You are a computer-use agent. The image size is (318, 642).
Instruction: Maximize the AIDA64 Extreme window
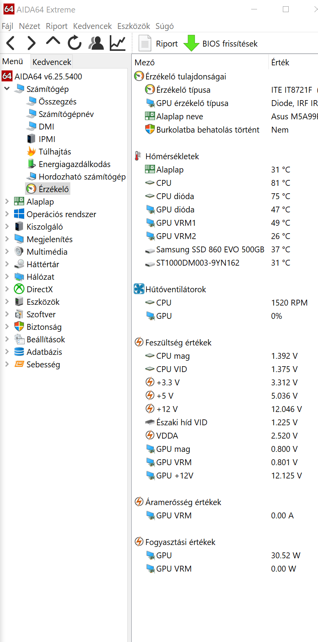click(x=286, y=9)
